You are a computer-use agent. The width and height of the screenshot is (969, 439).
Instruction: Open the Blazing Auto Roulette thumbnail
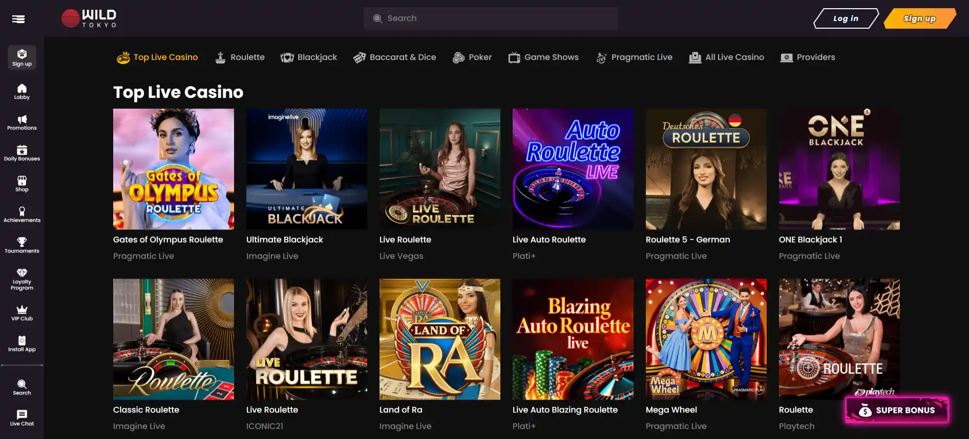click(x=573, y=339)
